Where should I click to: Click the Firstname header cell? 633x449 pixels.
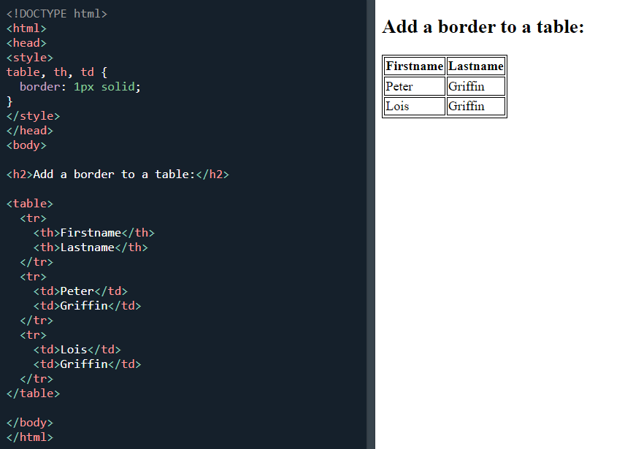pos(414,66)
